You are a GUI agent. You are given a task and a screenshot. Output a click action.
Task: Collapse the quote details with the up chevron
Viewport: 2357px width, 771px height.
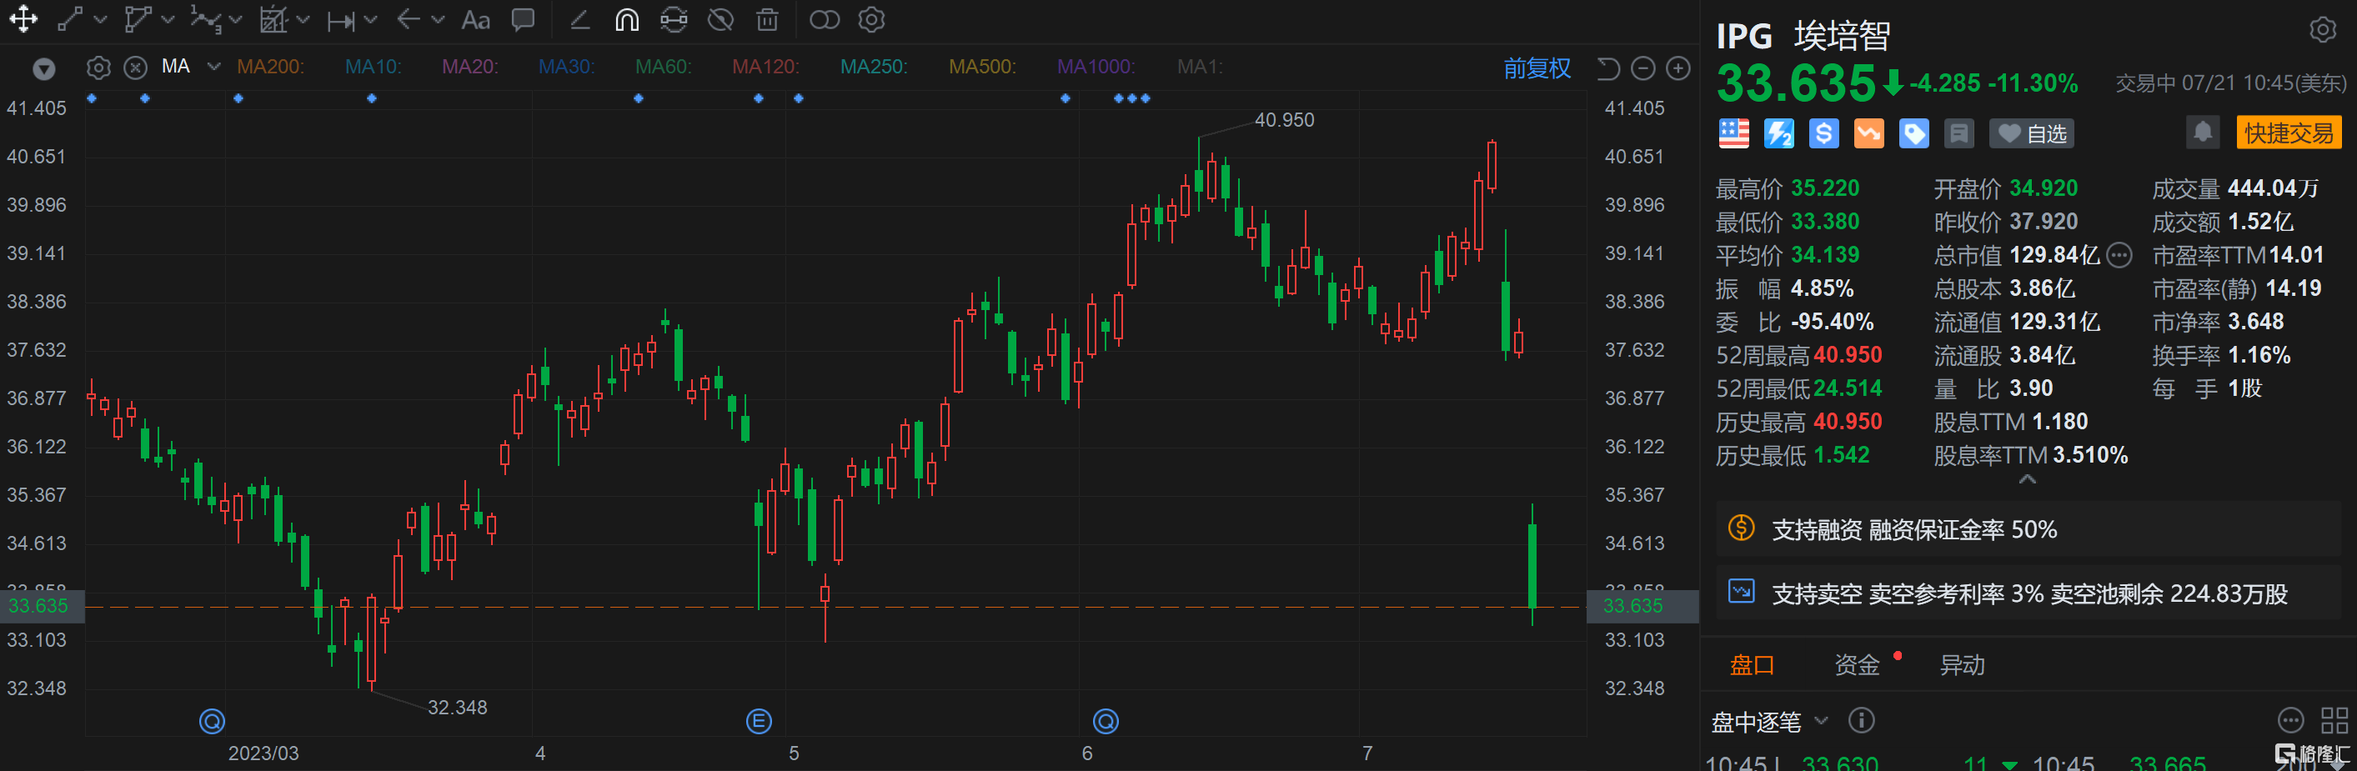click(x=2027, y=479)
